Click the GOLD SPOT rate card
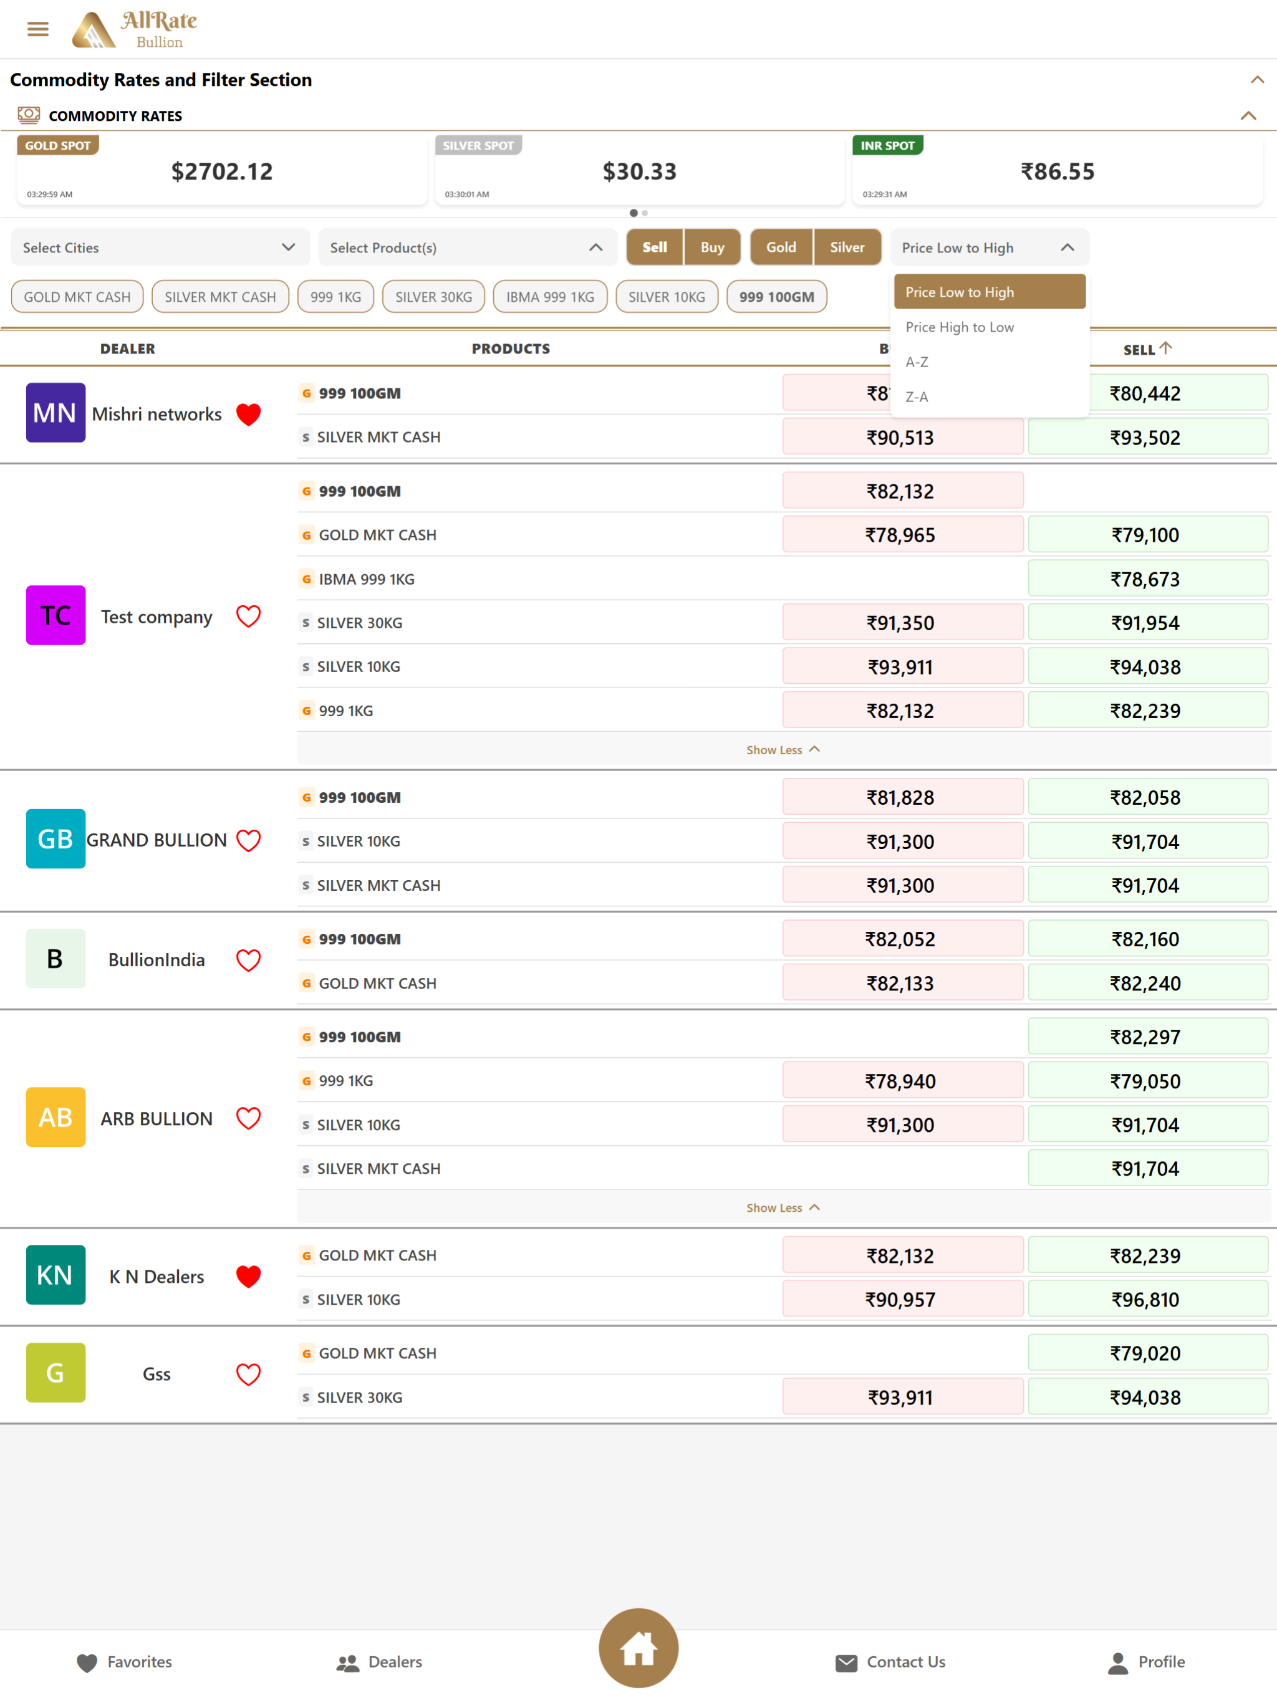The image size is (1277, 1703). pyautogui.click(x=222, y=170)
